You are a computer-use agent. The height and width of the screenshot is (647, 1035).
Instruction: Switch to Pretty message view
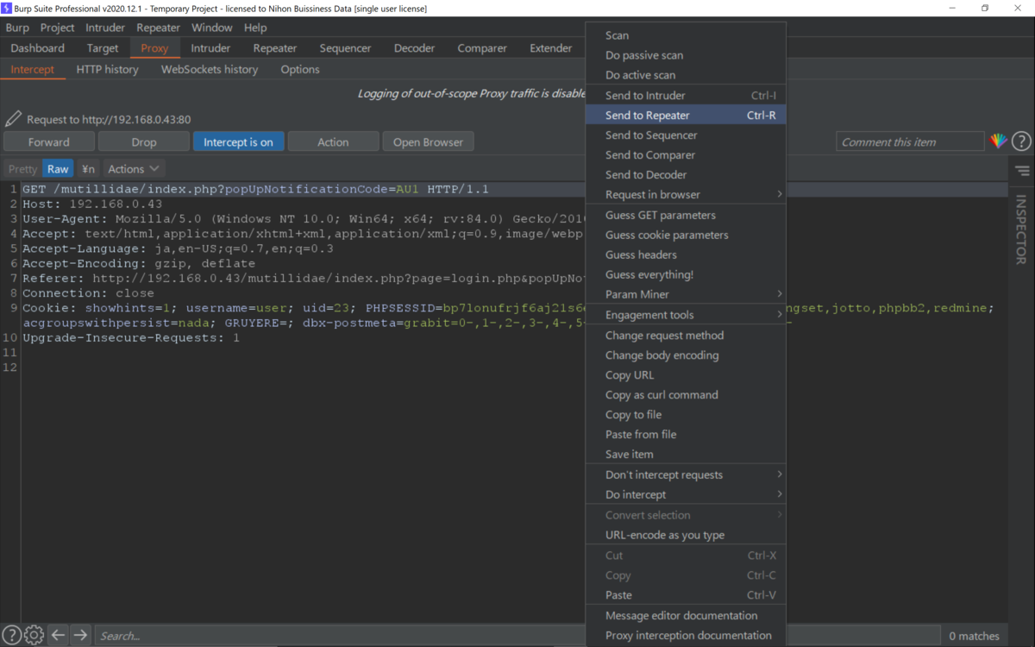[x=22, y=169]
